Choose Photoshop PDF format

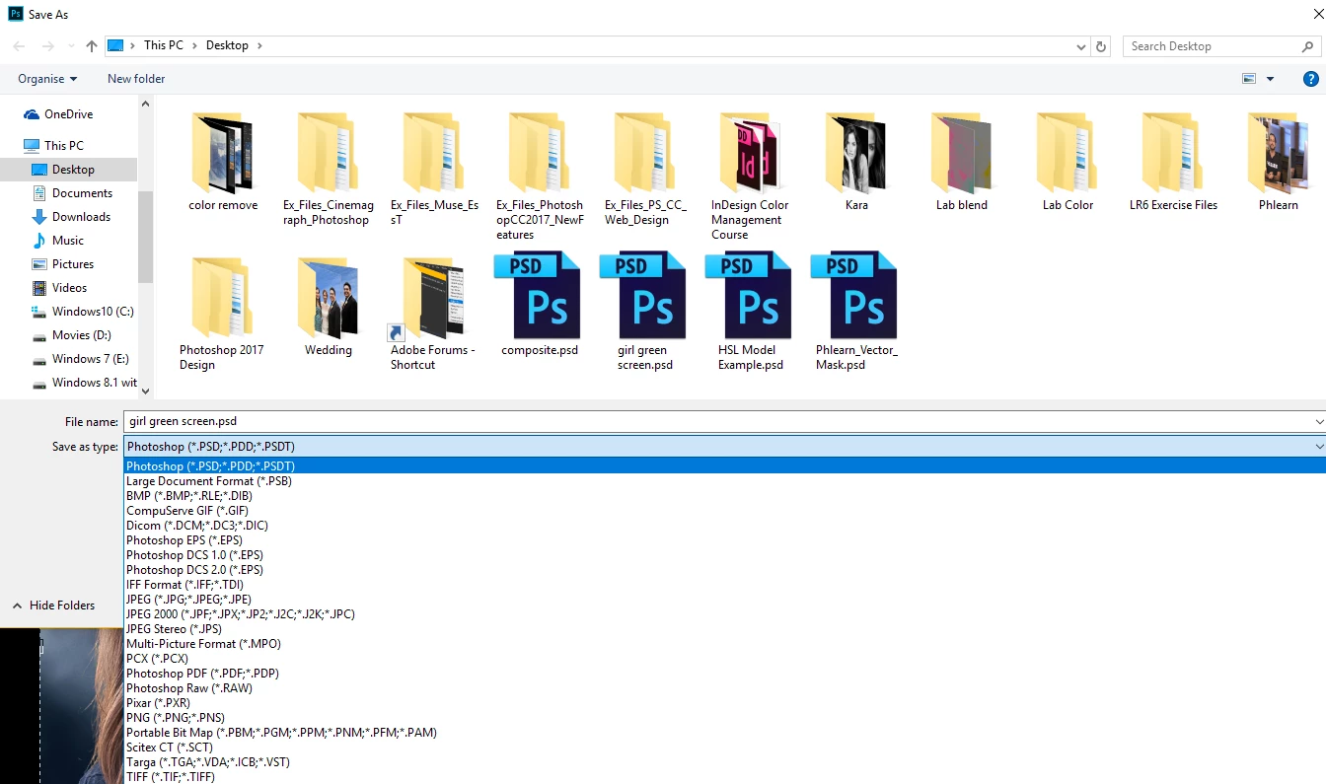click(203, 674)
